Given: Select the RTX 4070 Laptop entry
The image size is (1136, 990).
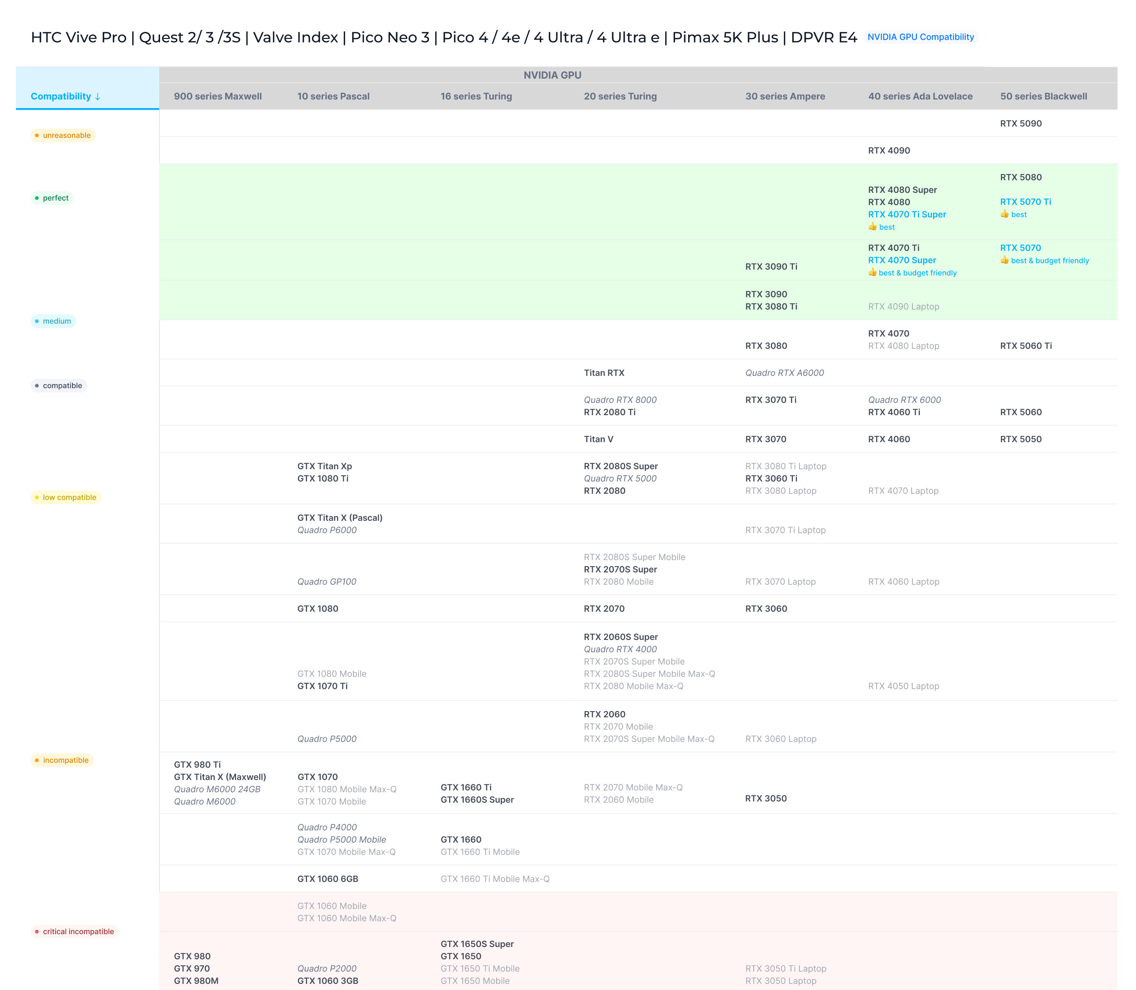Looking at the screenshot, I should [x=903, y=490].
